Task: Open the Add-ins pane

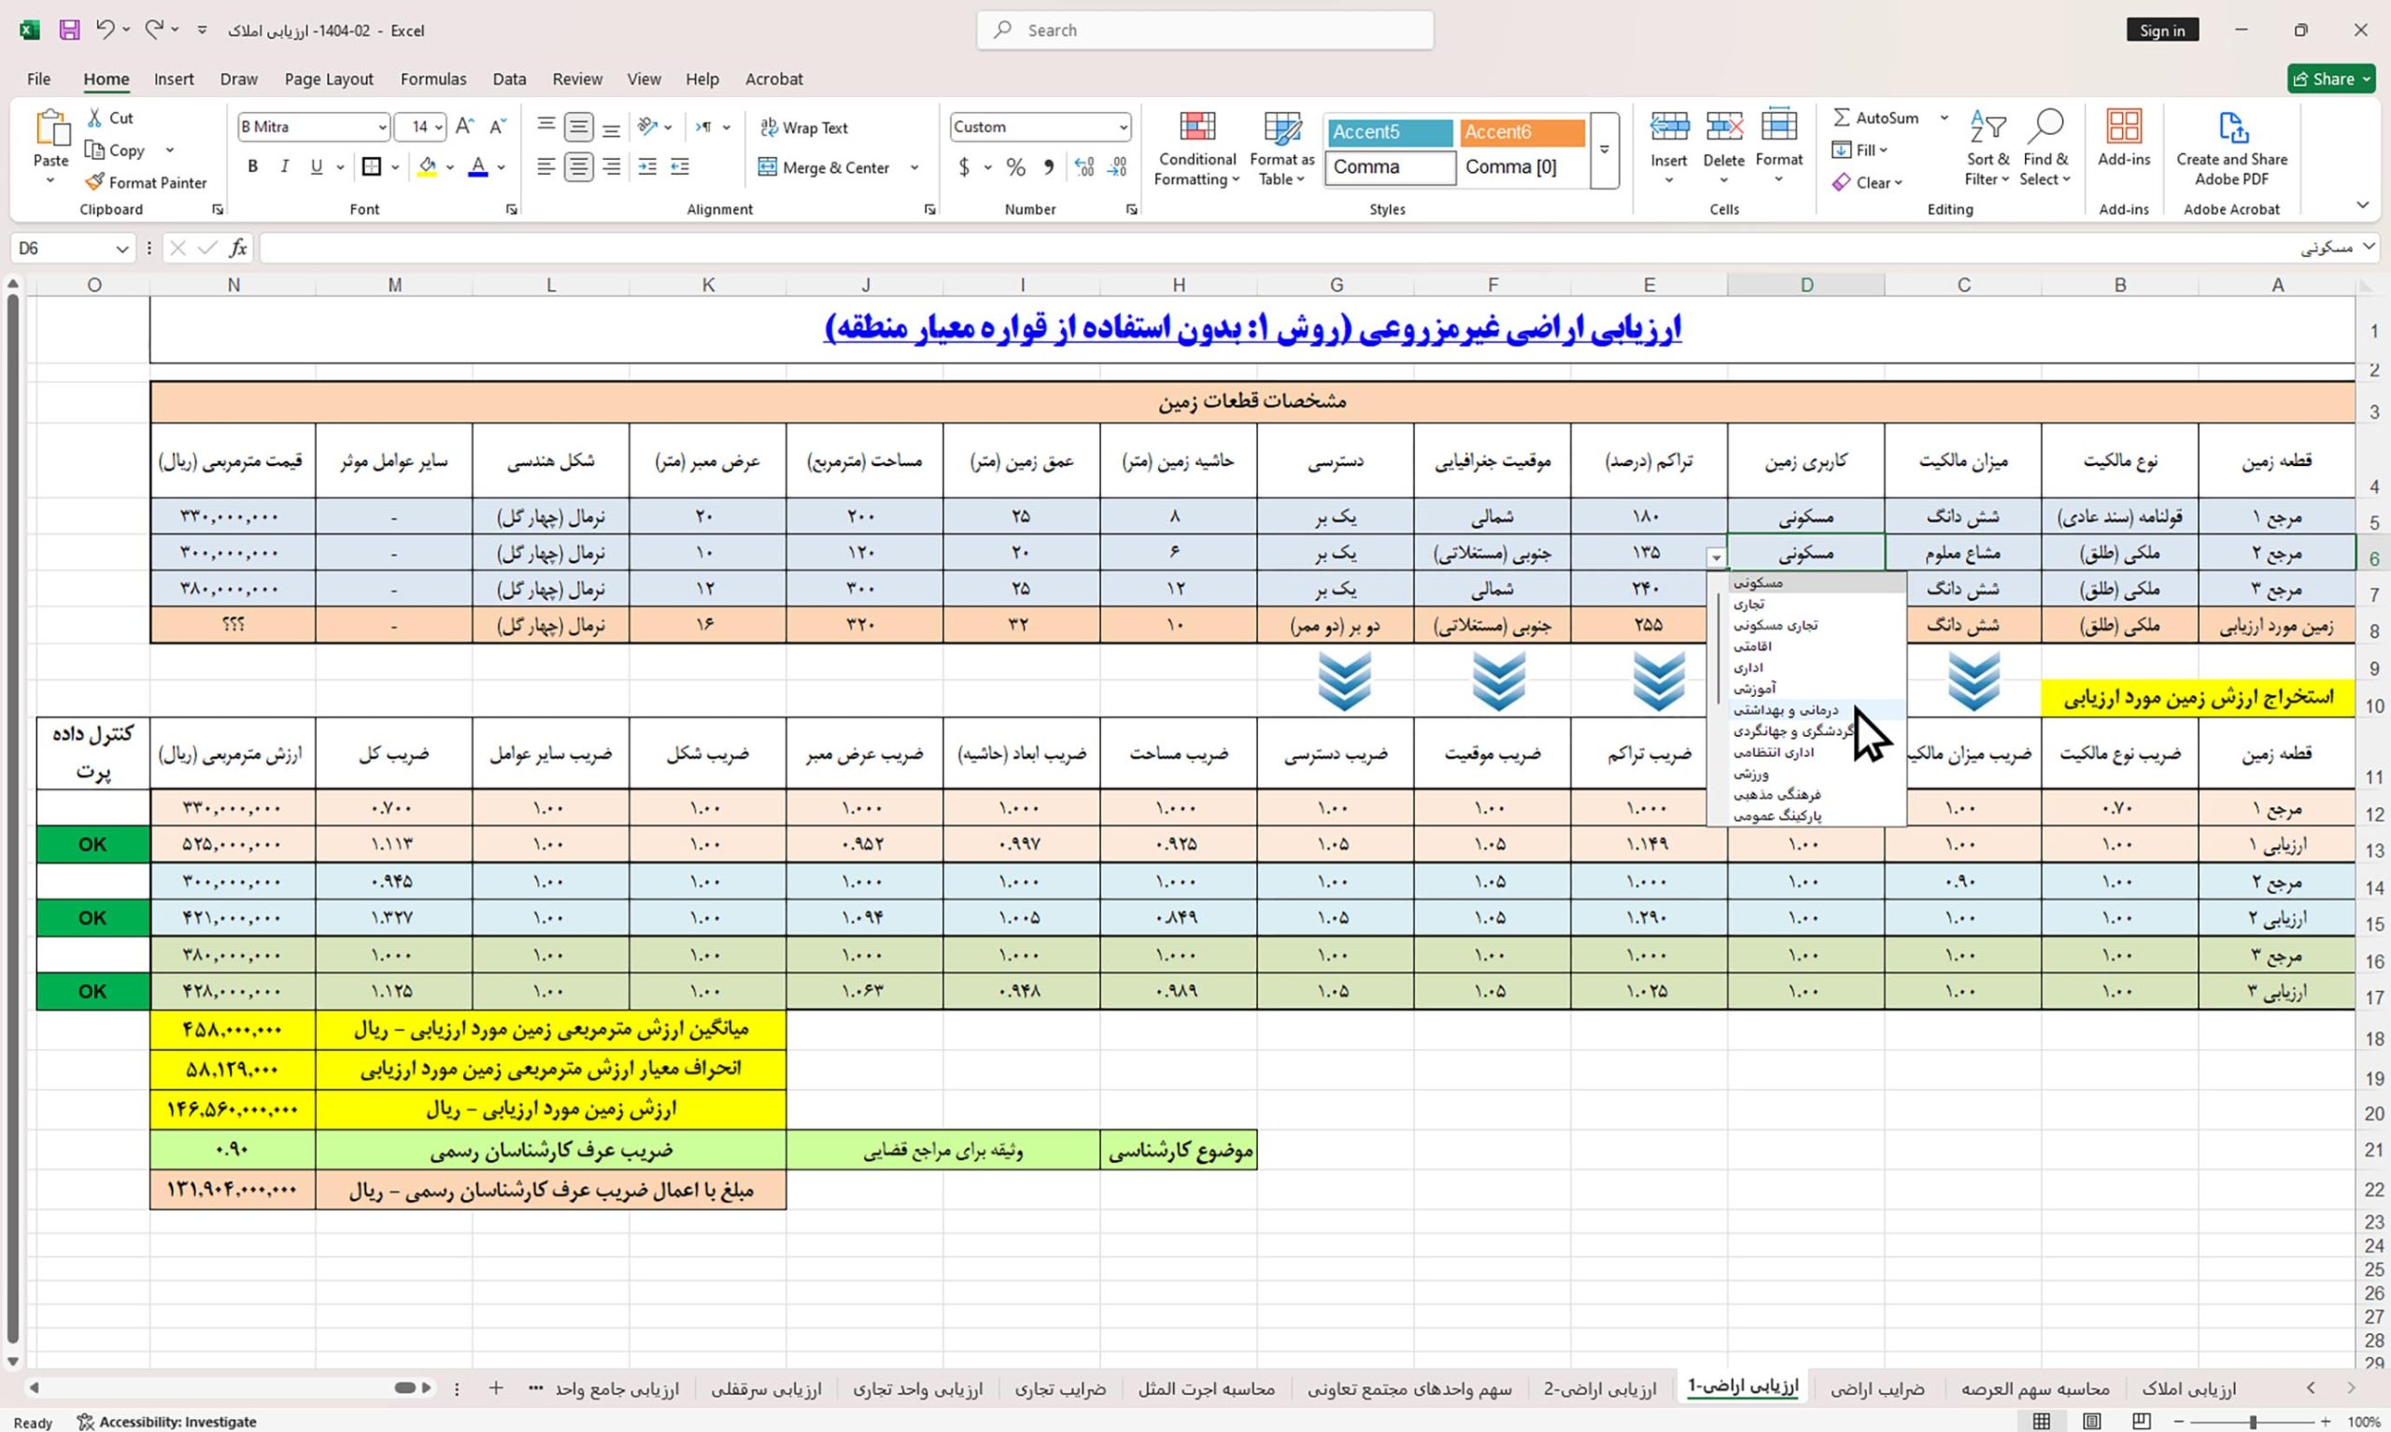Action: click(x=2124, y=140)
